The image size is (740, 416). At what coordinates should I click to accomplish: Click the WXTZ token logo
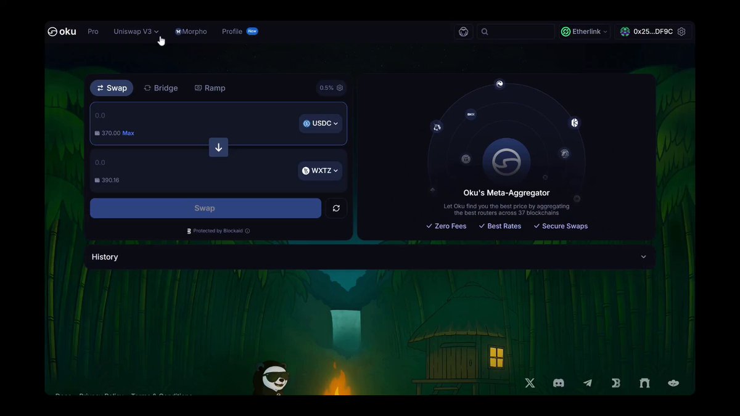coord(306,171)
